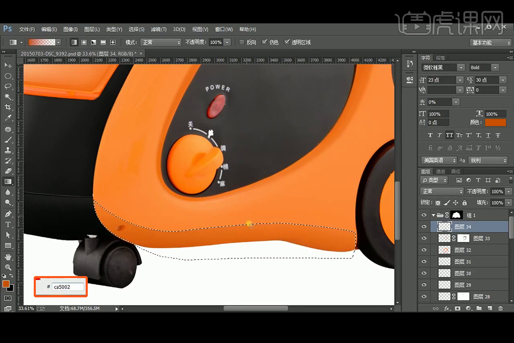Select the Lasso tool
This screenshot has width=514, height=343.
[x=8, y=86]
